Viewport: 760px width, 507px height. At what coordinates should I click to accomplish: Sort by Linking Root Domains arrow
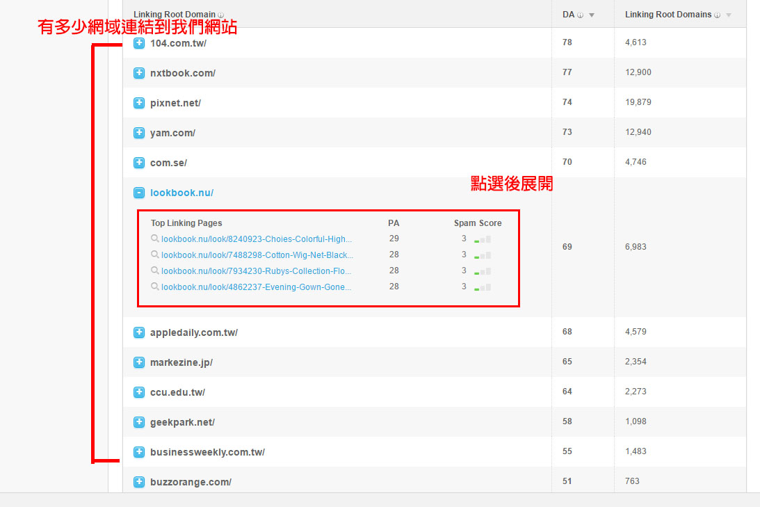coord(729,15)
